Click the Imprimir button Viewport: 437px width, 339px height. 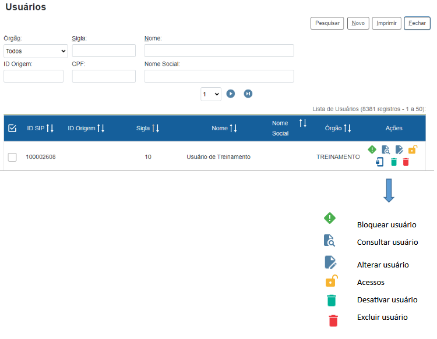(386, 23)
